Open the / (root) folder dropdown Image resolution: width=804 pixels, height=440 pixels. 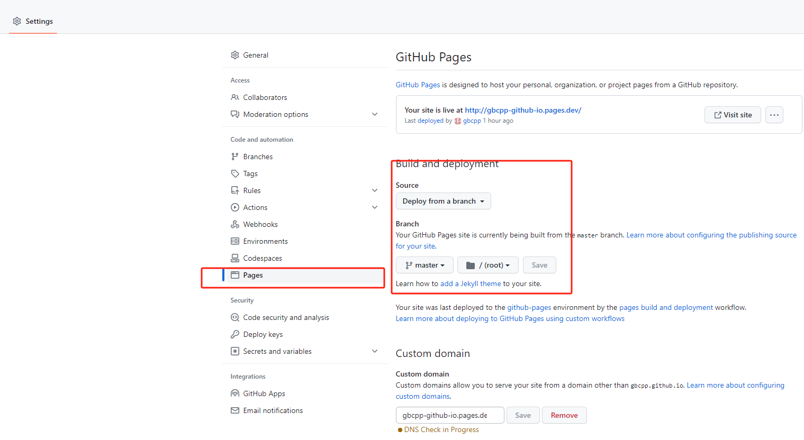coord(487,265)
